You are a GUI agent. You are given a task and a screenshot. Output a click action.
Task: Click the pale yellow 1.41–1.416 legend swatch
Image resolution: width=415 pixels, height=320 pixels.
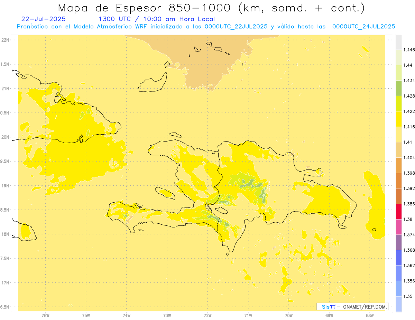(399, 134)
